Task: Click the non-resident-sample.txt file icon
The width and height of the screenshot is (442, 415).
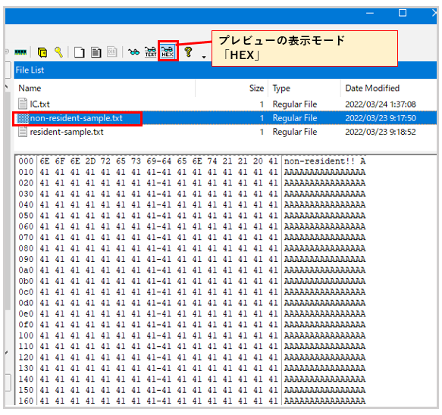Action: pyautogui.click(x=23, y=118)
